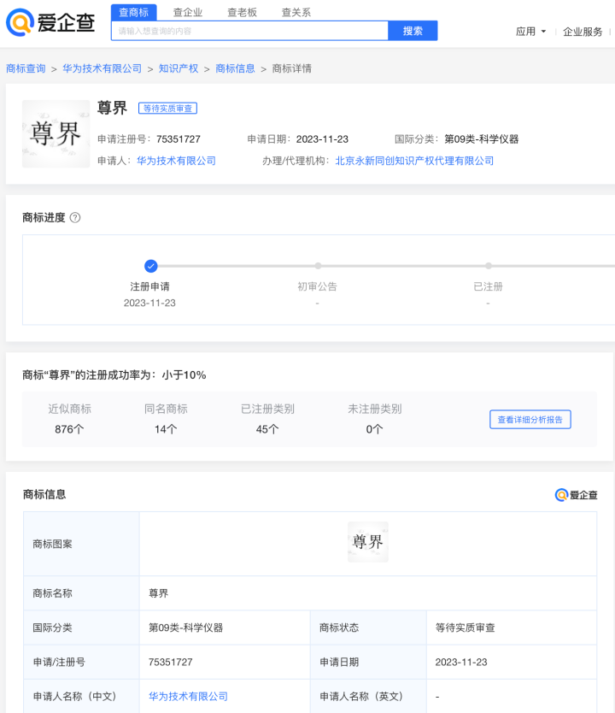615x713 pixels.
Task: Open 商标信息 breadcrumb link
Action: click(x=235, y=68)
